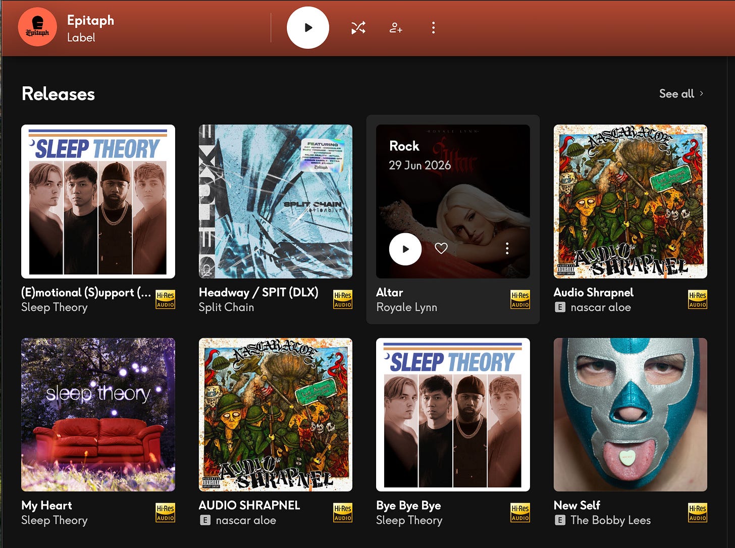This screenshot has height=548, width=735.
Task: Open the header more options menu
Action: (x=433, y=28)
